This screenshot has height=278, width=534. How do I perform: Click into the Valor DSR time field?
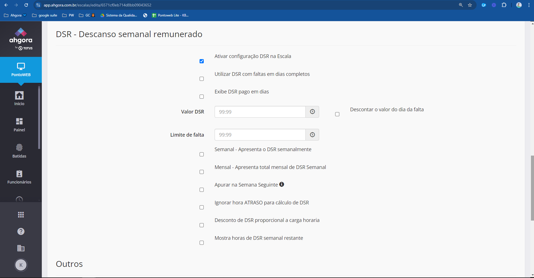point(260,112)
